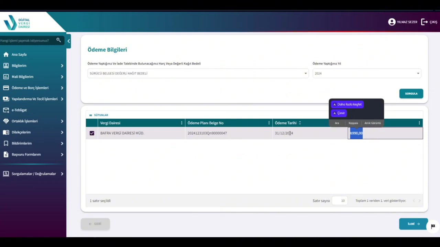Open the SÜRÜCÜ BELGESİ DEĞERLİ KAĞIT BEDELİ dropdown

[x=198, y=73]
